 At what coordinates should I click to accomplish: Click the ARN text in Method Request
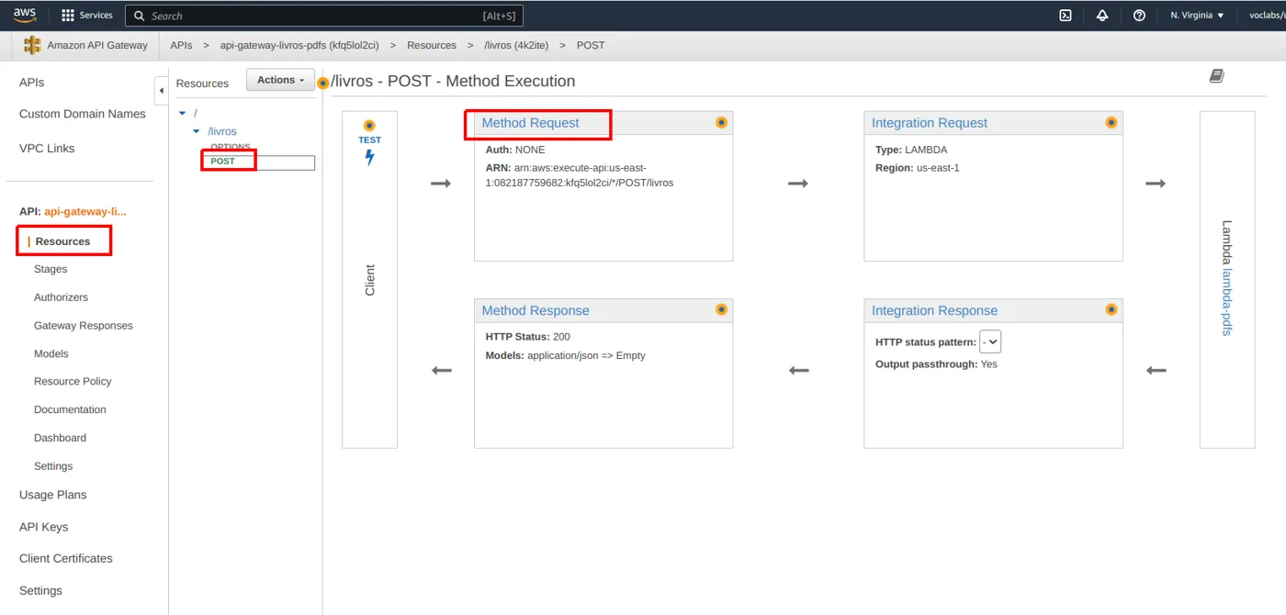pos(580,175)
